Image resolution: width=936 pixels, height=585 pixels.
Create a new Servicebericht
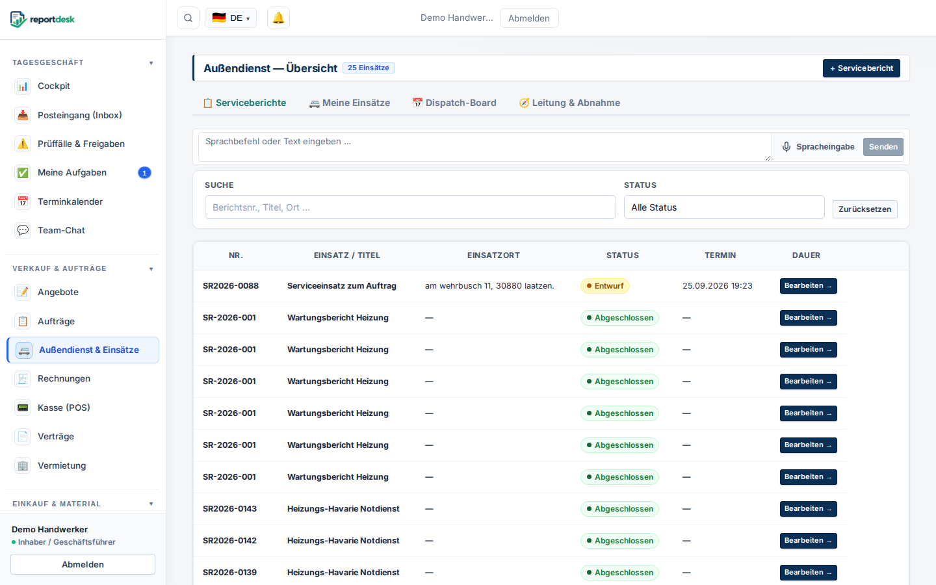point(861,68)
